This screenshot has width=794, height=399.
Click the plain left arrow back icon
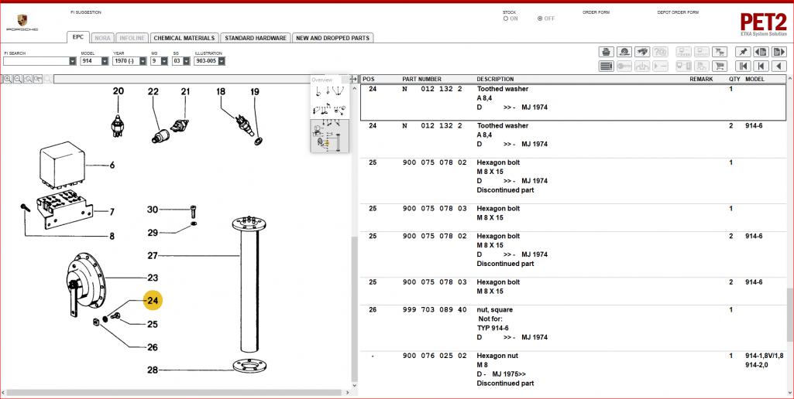click(779, 66)
